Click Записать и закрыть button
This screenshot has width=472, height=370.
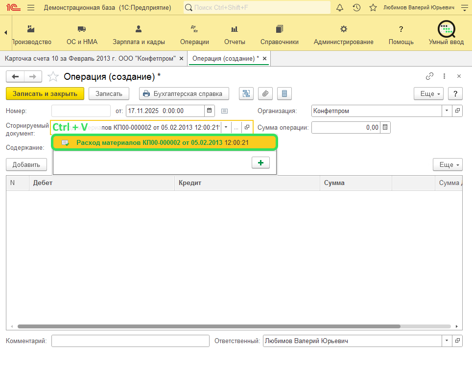tap(45, 93)
